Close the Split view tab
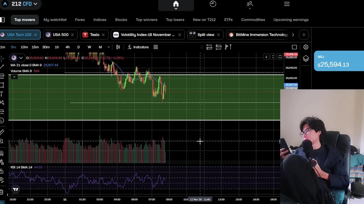The height and width of the screenshot is (204, 364). point(218,35)
